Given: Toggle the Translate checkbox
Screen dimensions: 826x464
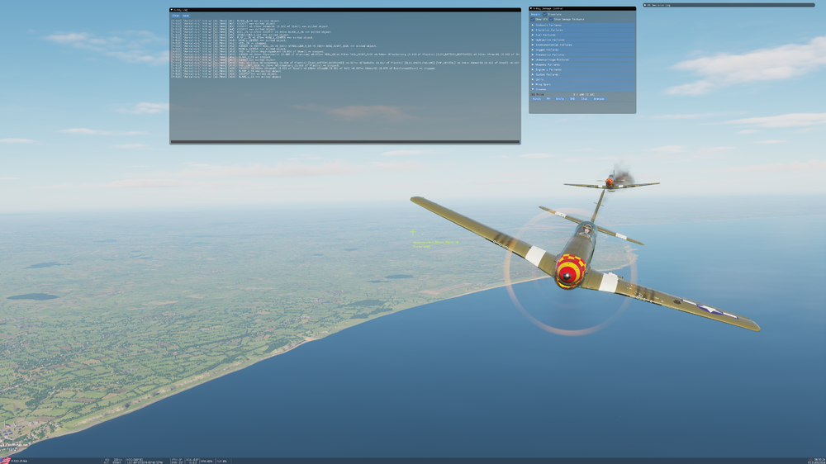Looking at the screenshot, I should [x=545, y=14].
